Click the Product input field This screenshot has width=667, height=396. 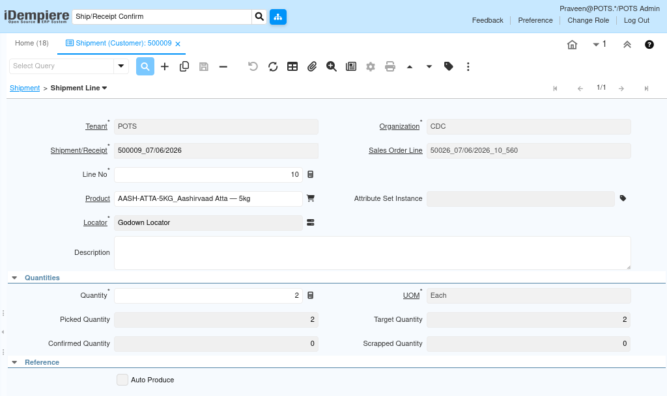(x=208, y=198)
